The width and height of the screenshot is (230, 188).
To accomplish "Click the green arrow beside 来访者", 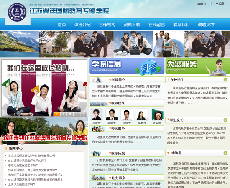I will pos(225,153).
